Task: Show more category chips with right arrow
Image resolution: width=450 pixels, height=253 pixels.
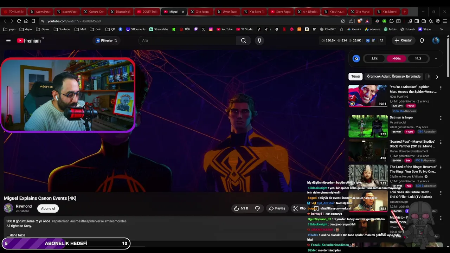Action: 437,77
